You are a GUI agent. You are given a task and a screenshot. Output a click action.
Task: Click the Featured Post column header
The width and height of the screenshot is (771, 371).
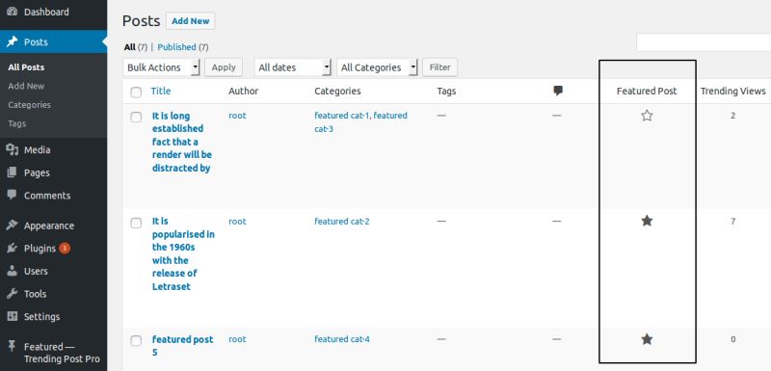(647, 91)
